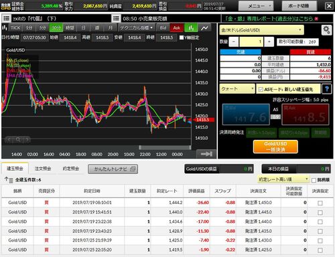Open the gear settings in order panel
The image size is (335, 257).
click(326, 30)
